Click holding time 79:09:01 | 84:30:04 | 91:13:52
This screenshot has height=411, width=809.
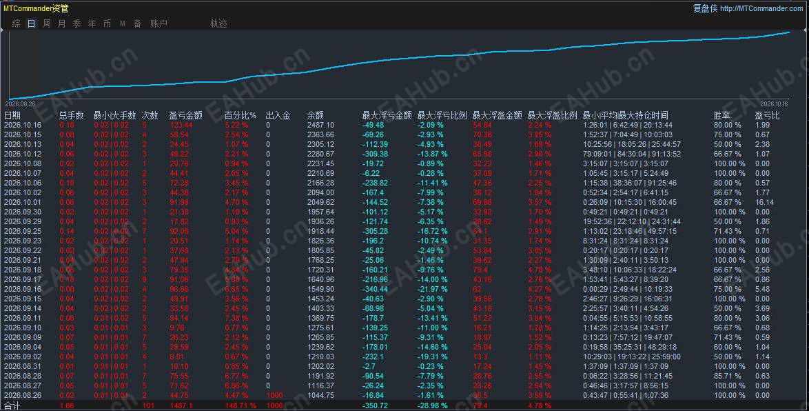631,154
